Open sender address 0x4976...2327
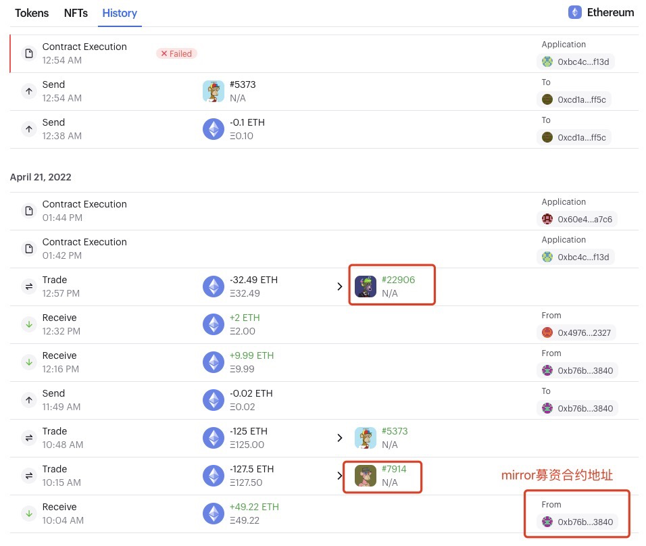 [x=576, y=333]
